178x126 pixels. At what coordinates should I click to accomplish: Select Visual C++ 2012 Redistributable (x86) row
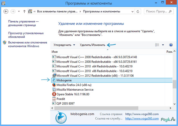[112, 76]
